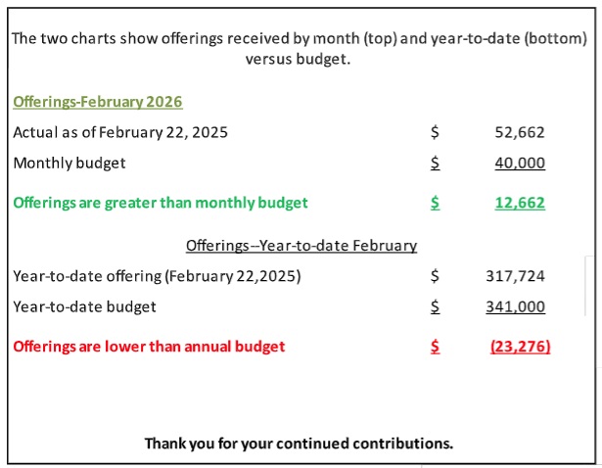Image resolution: width=602 pixels, height=468 pixels.
Task: Select the Offerings--Year-to-date February heading
Action: [301, 246]
